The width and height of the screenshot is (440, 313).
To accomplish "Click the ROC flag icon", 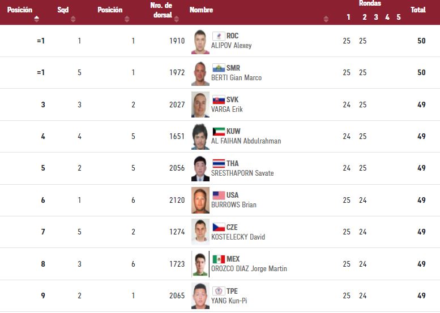I will click(218, 36).
